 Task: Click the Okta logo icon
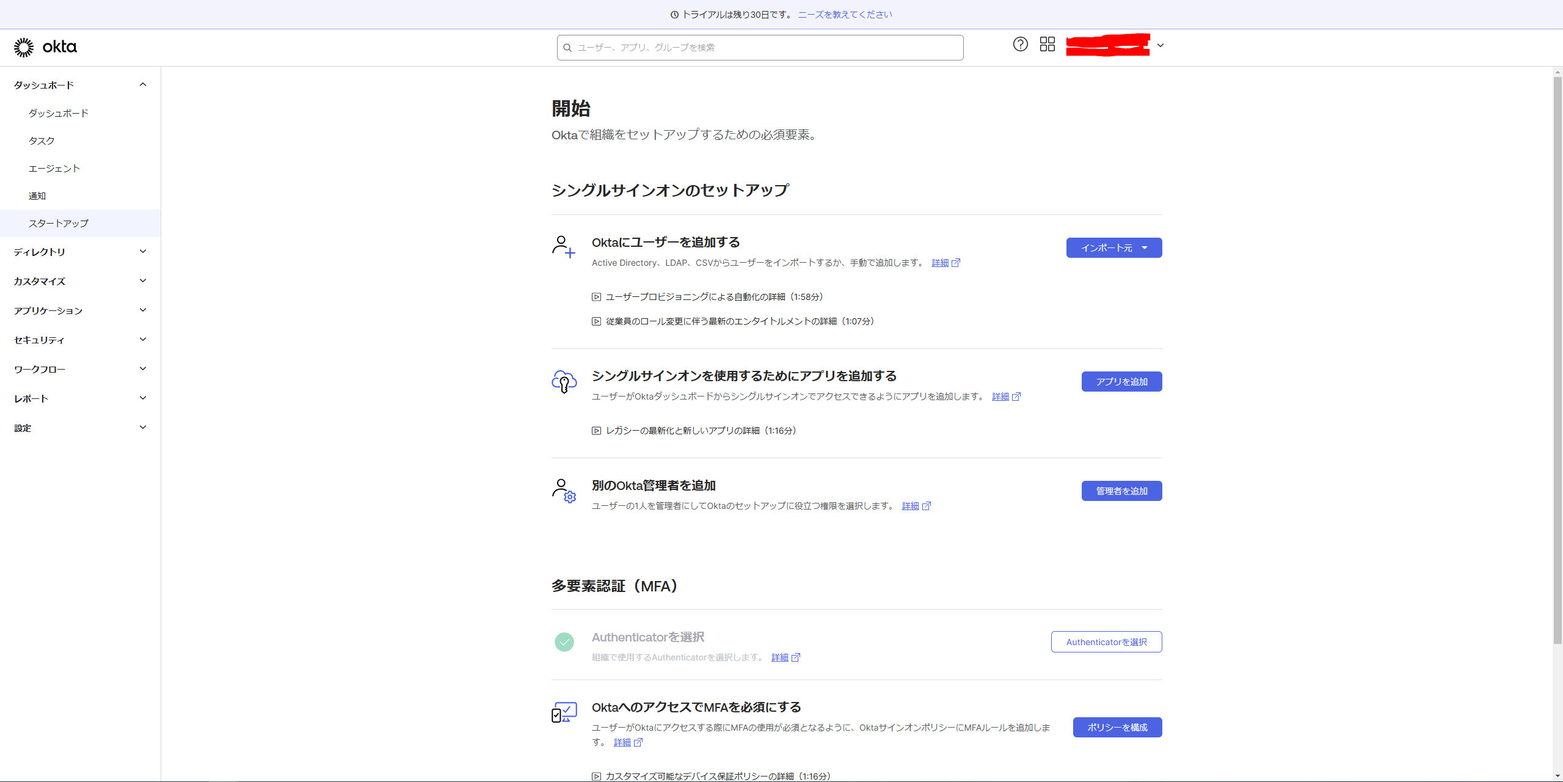click(x=24, y=47)
